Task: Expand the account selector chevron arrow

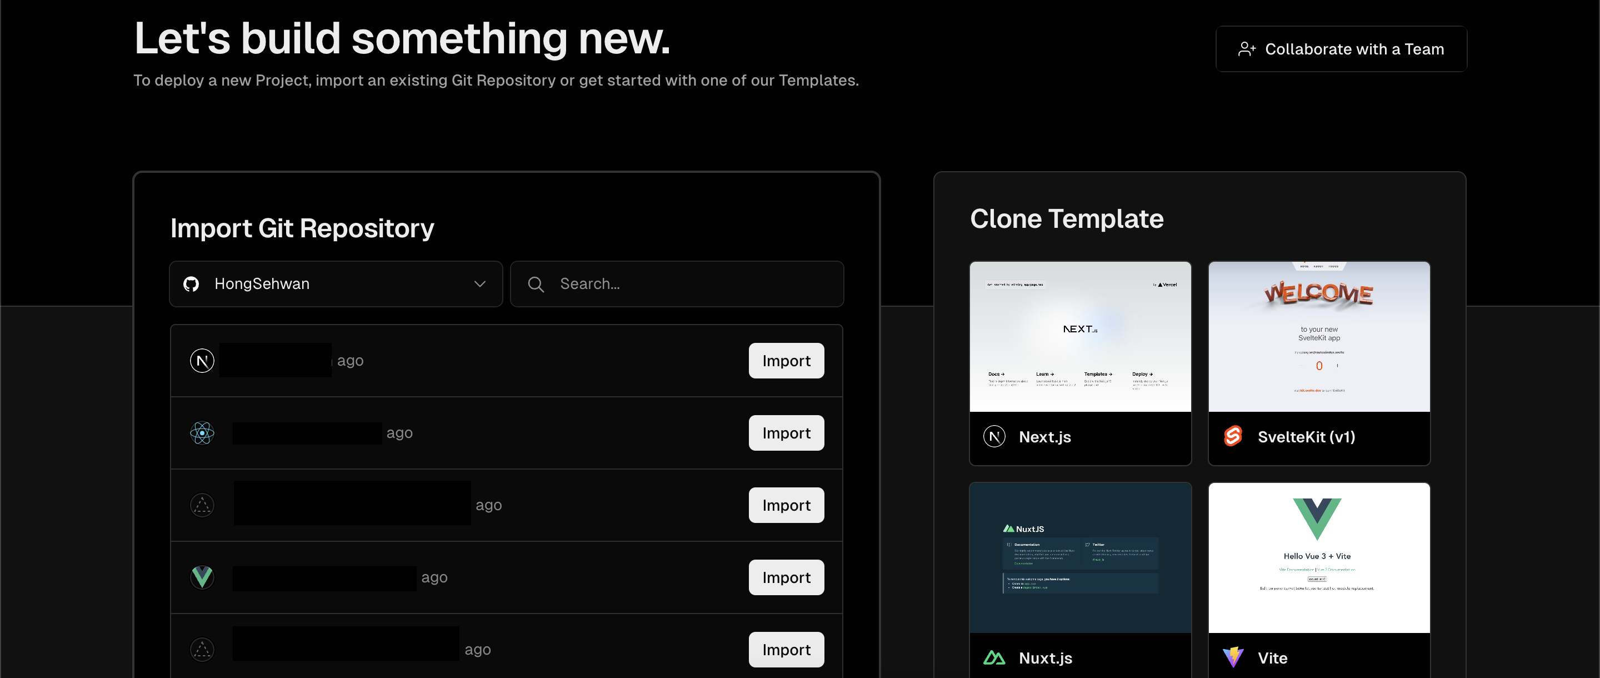Action: point(479,284)
